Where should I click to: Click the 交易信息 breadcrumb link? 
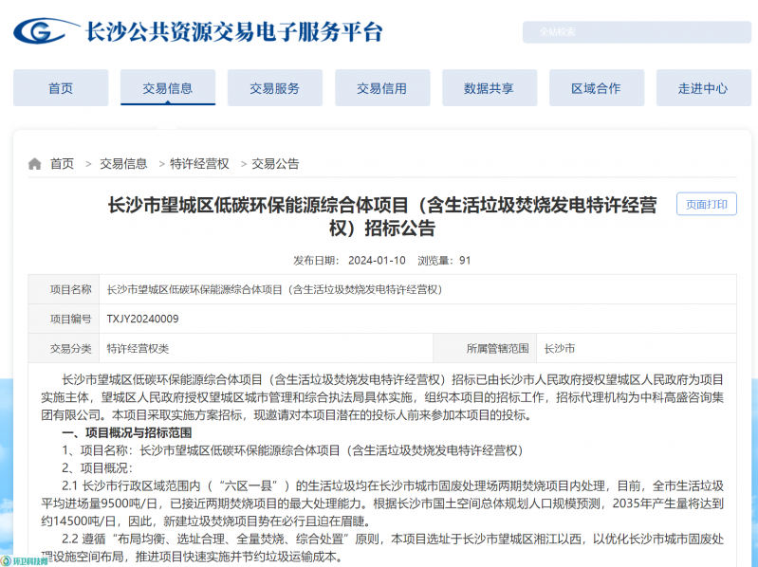[x=123, y=164]
